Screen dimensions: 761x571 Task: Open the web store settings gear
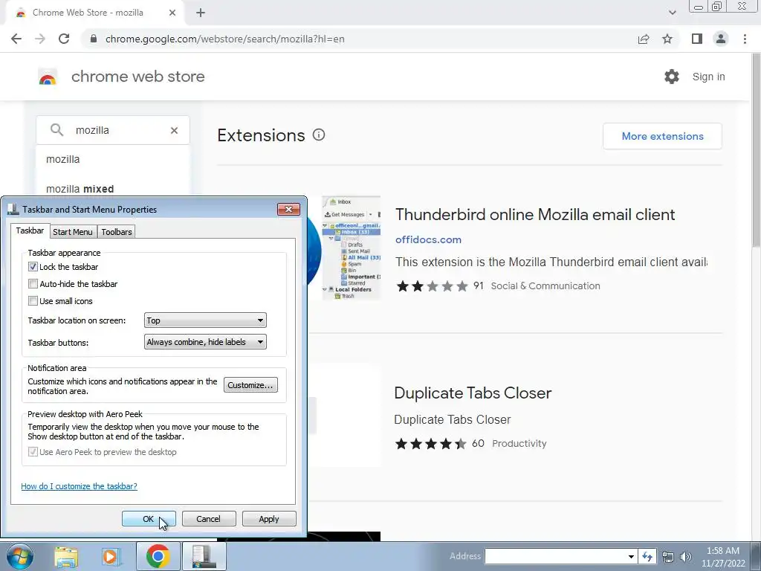click(x=672, y=77)
